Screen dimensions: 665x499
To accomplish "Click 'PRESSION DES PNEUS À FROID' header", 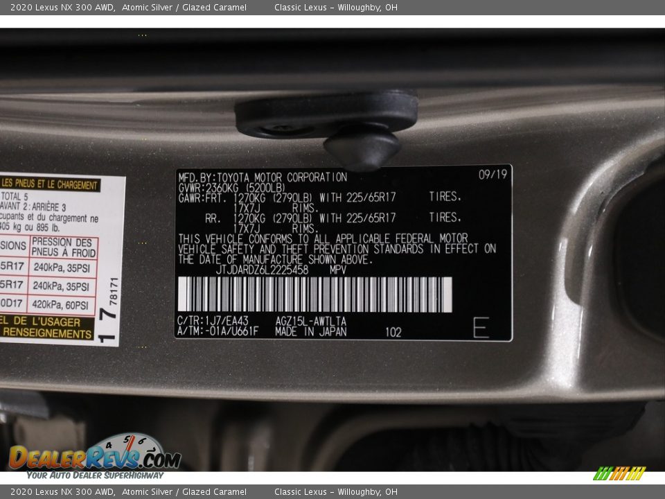I will [63, 247].
